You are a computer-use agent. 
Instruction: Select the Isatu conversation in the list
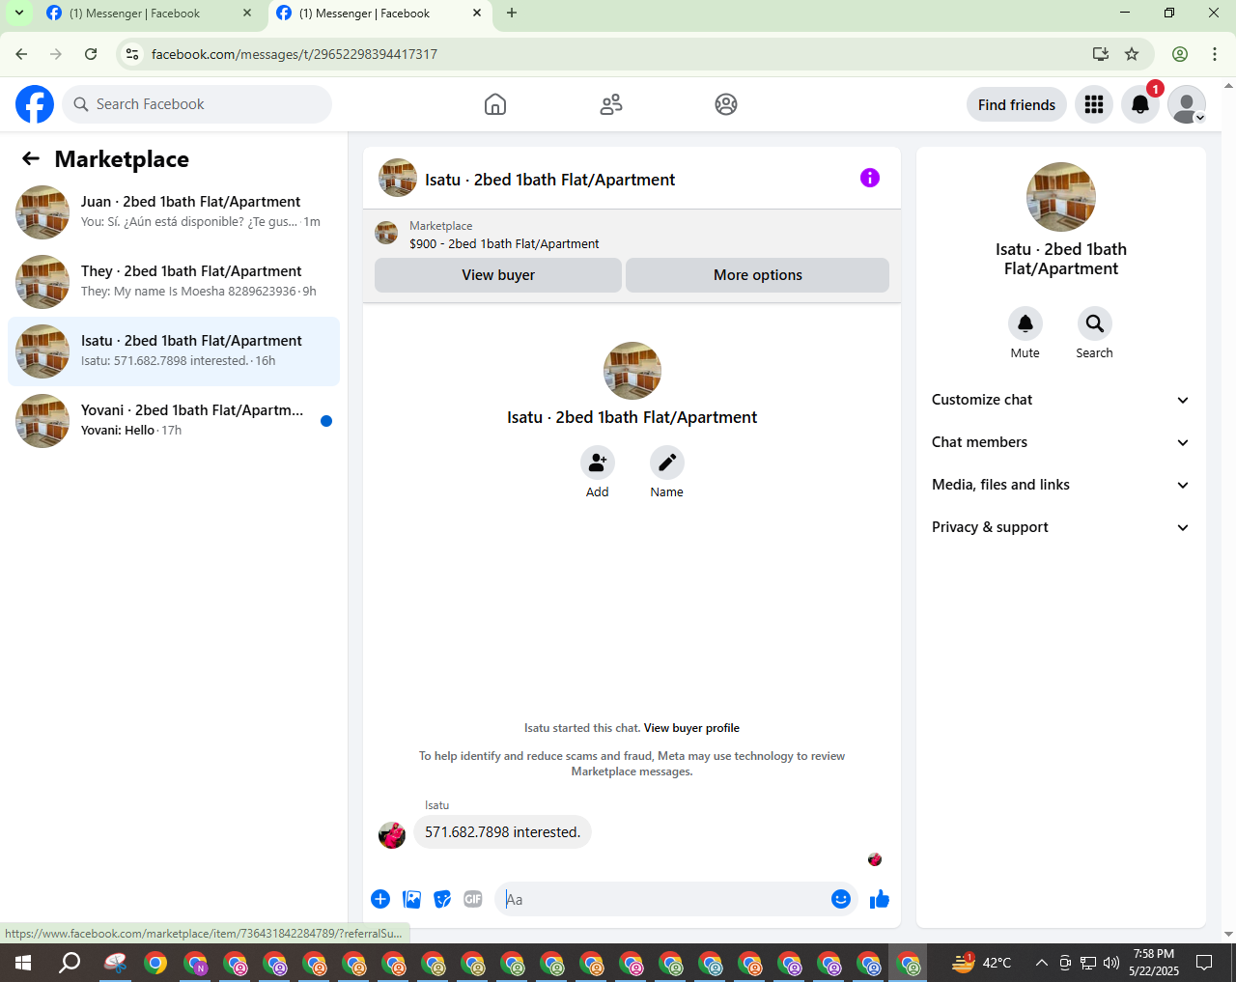click(174, 351)
